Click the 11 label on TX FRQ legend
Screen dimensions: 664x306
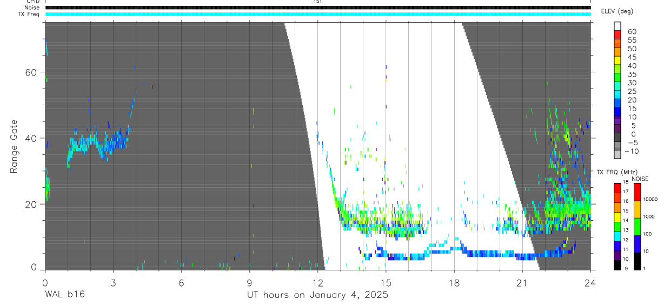tap(626, 249)
